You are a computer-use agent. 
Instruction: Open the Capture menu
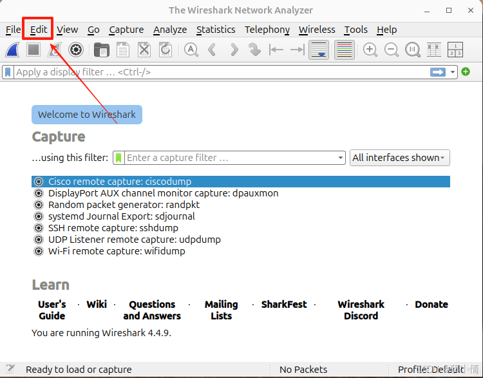pos(126,30)
